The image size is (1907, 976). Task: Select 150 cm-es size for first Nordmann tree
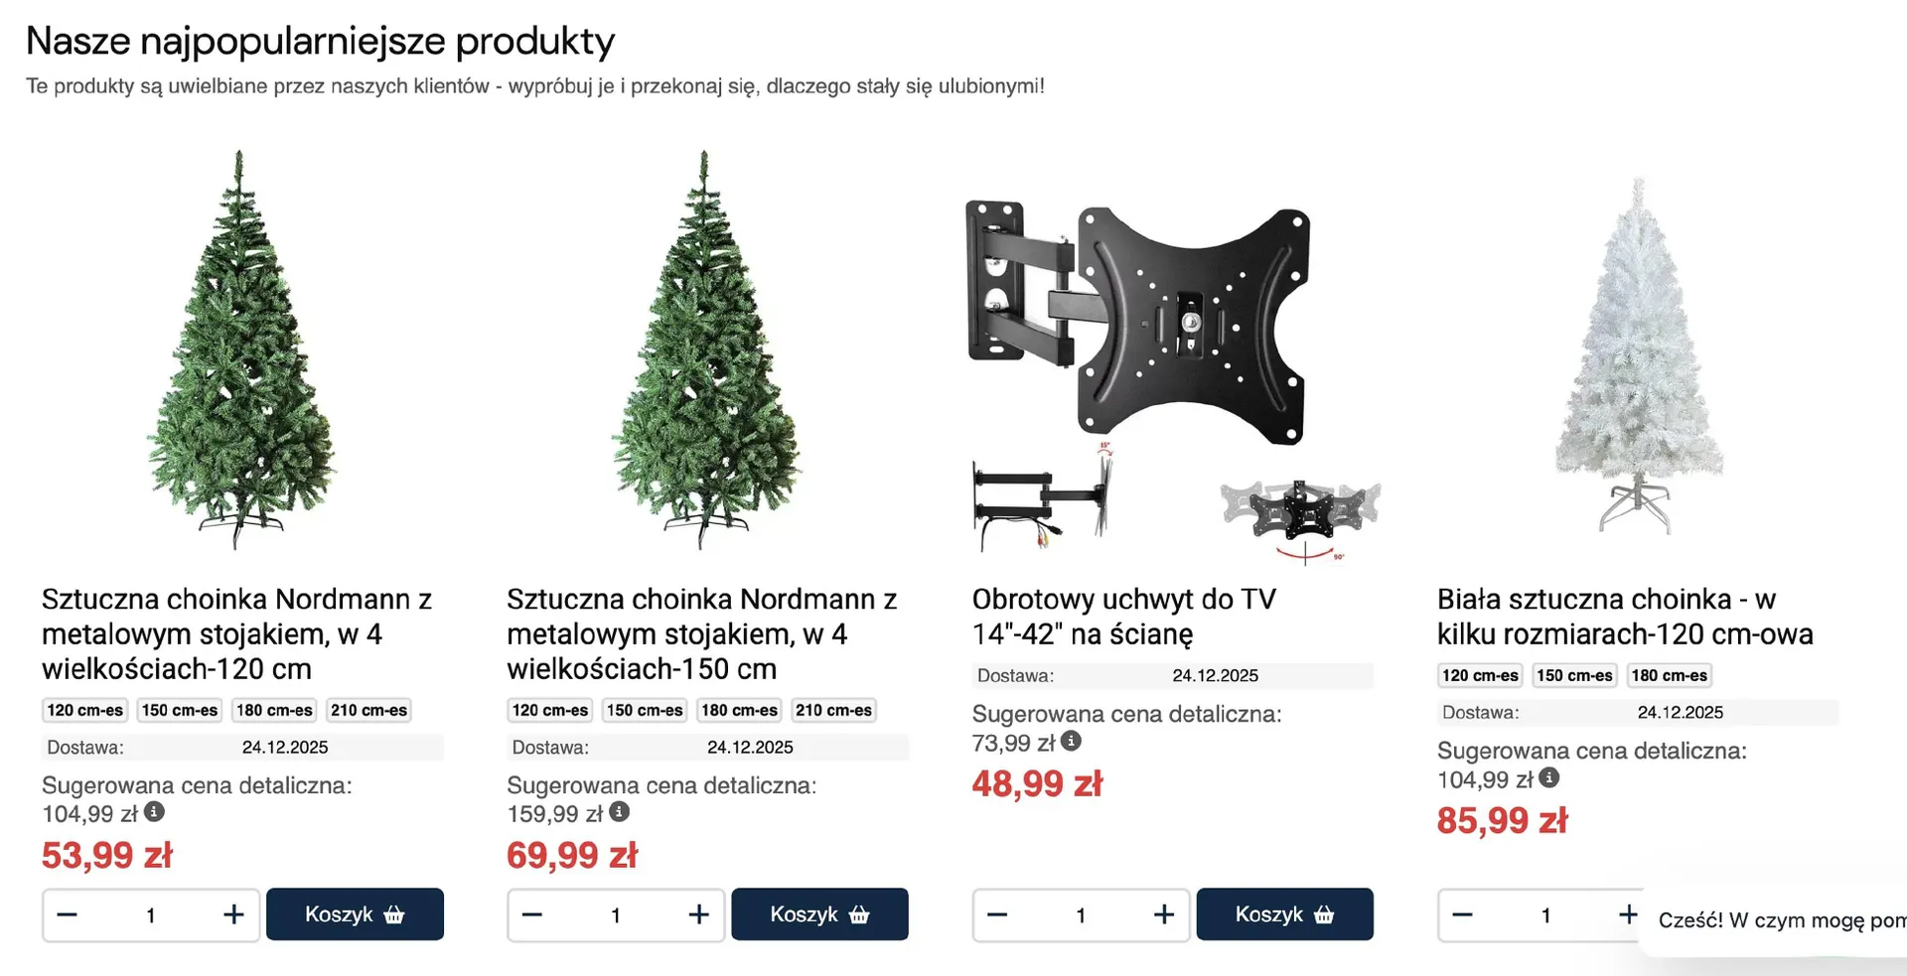pos(180,710)
